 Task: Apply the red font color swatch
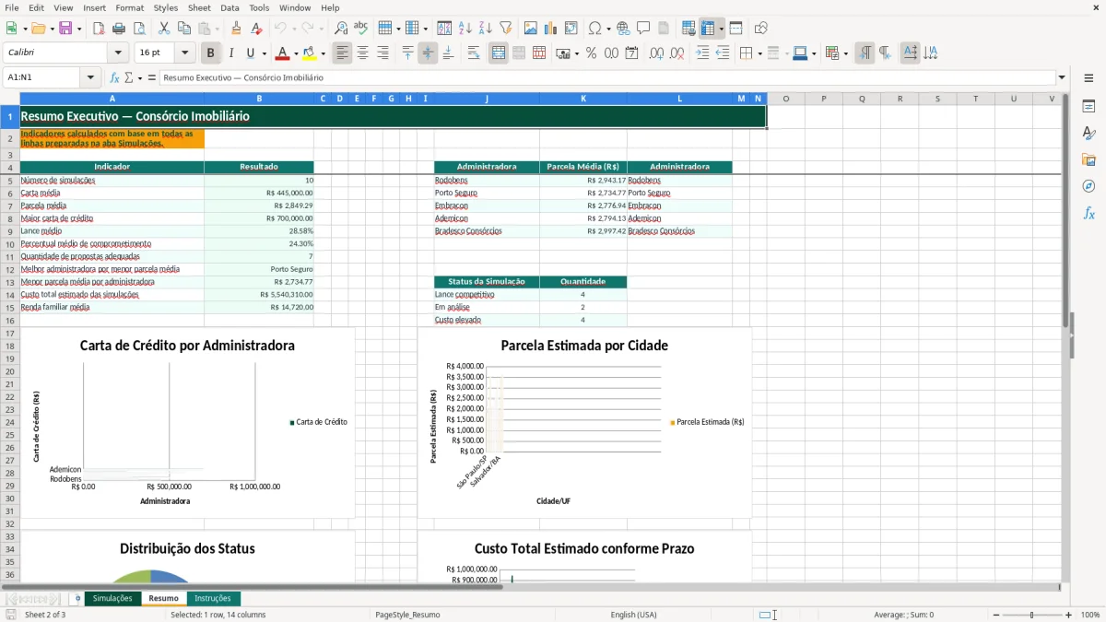click(x=282, y=53)
